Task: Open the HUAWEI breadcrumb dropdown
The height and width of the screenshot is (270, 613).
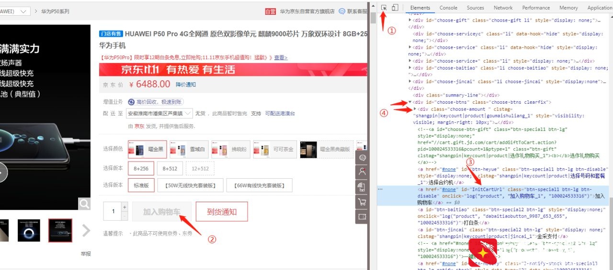Action: [15, 11]
